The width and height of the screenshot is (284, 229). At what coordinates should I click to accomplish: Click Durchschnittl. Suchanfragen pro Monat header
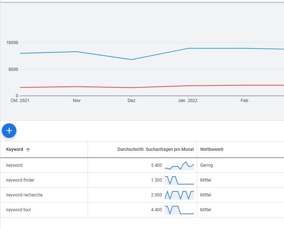[x=155, y=149]
